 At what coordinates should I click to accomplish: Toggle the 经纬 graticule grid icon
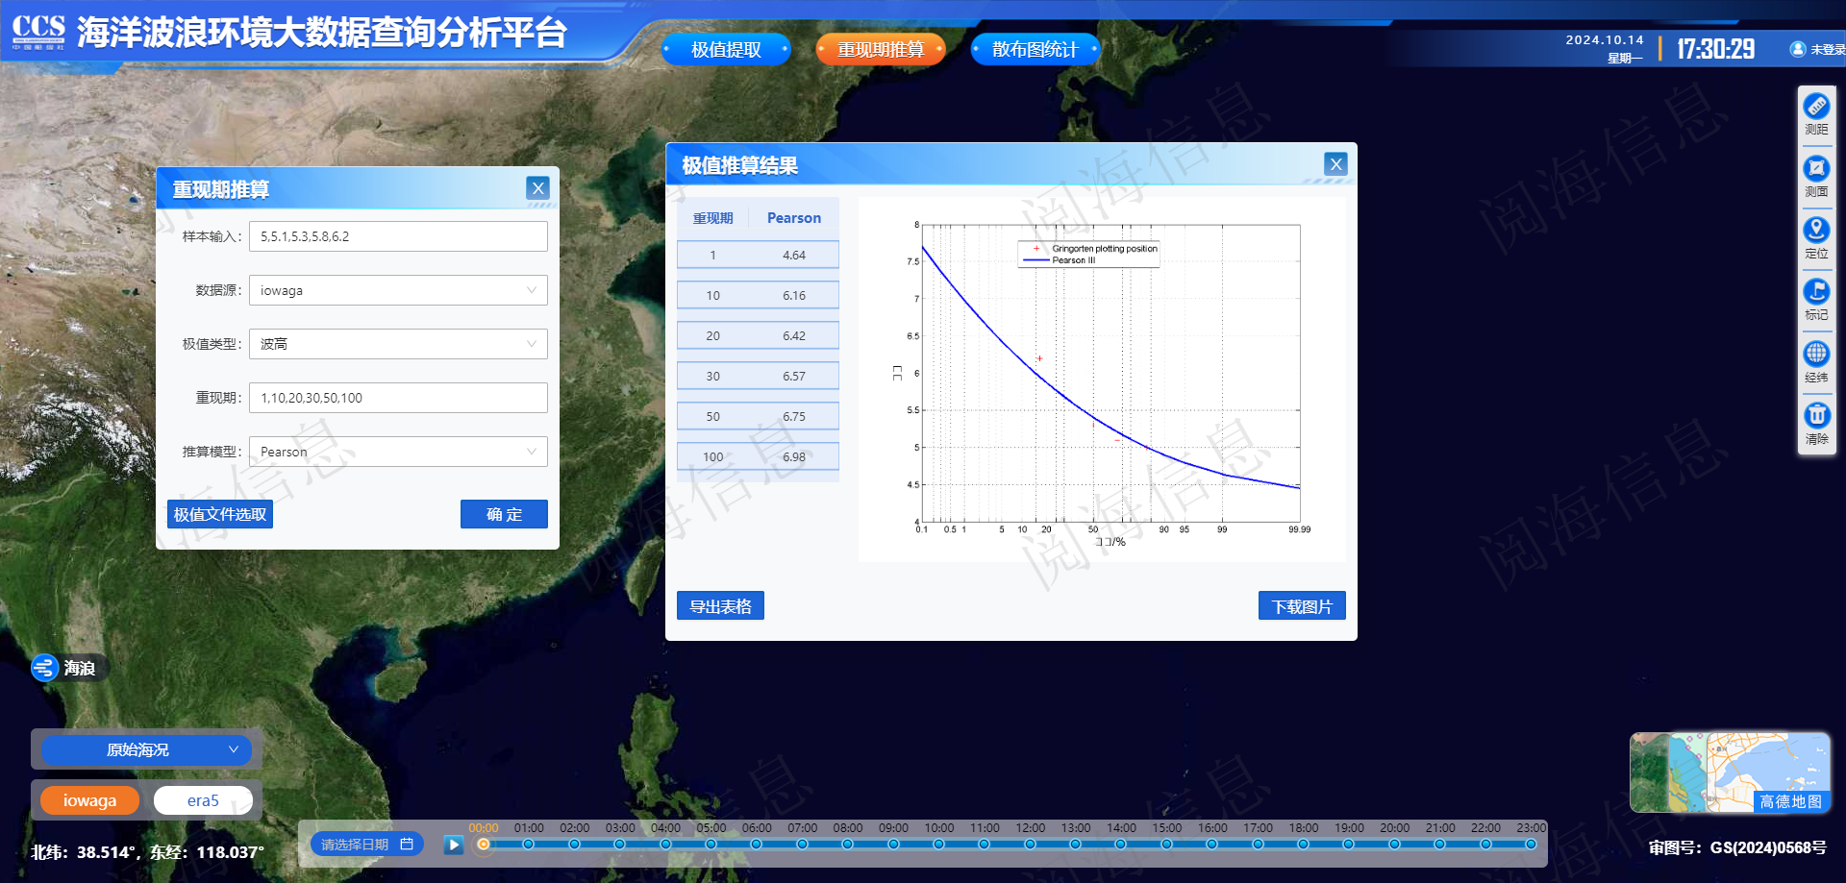(x=1815, y=355)
